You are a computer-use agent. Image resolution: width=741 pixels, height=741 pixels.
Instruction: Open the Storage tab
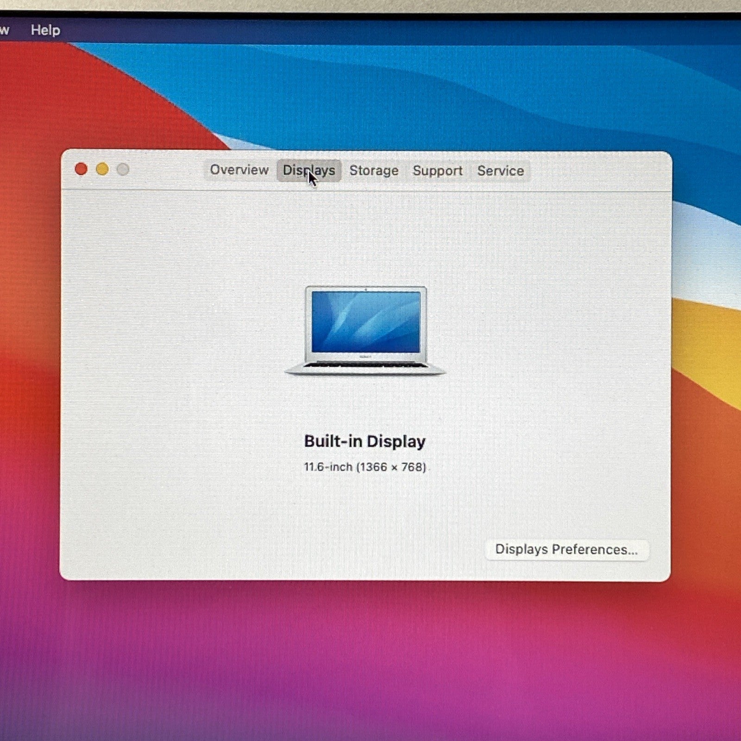click(374, 170)
